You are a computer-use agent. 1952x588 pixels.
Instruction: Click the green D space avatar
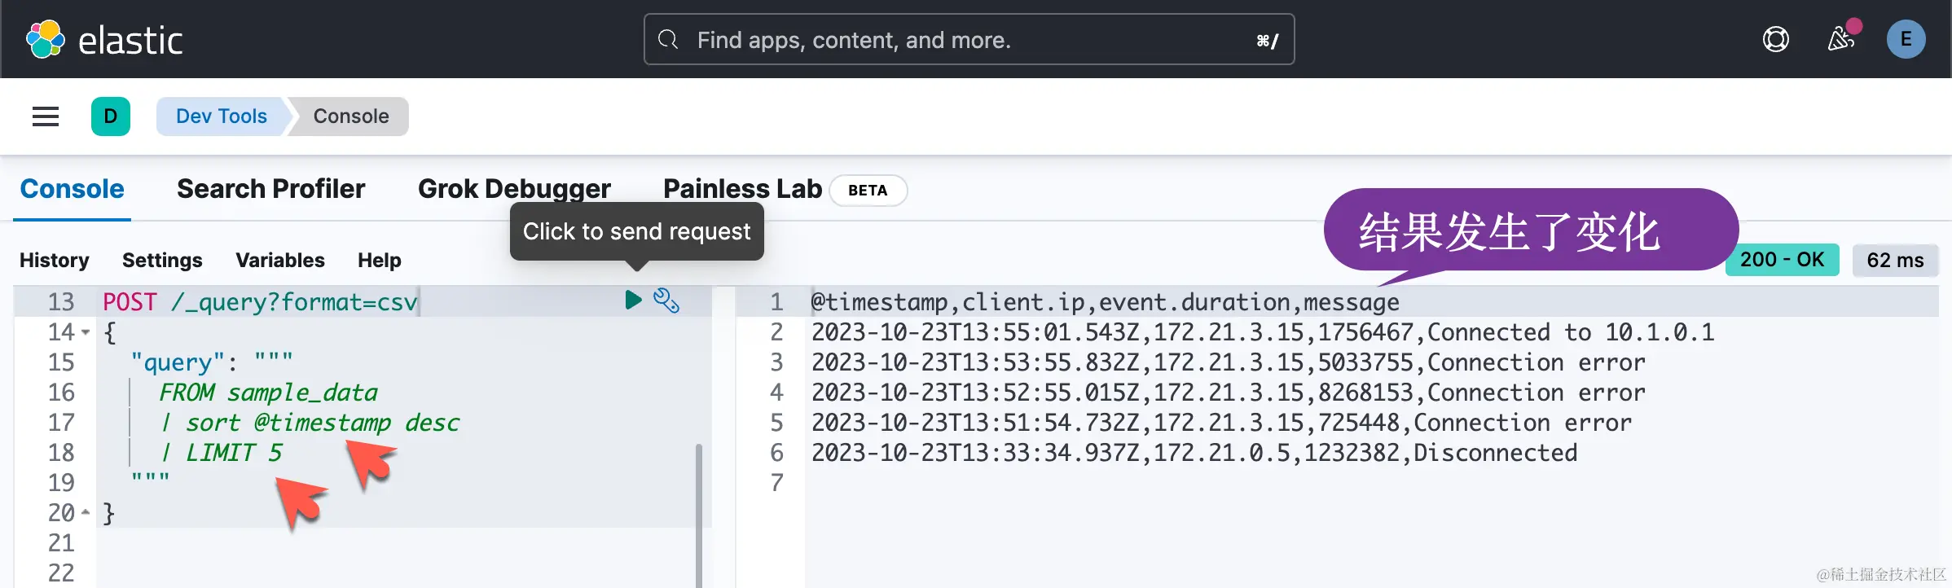111,116
